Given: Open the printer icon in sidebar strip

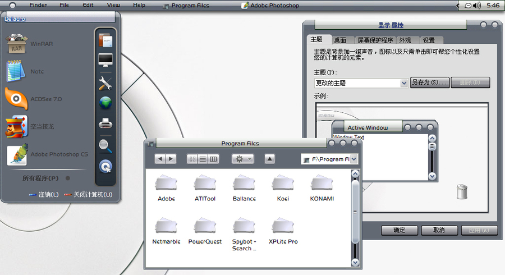Looking at the screenshot, I should pos(105,123).
